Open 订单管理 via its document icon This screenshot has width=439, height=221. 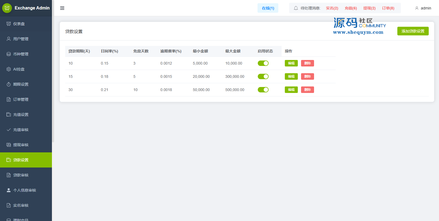pyautogui.click(x=9, y=99)
